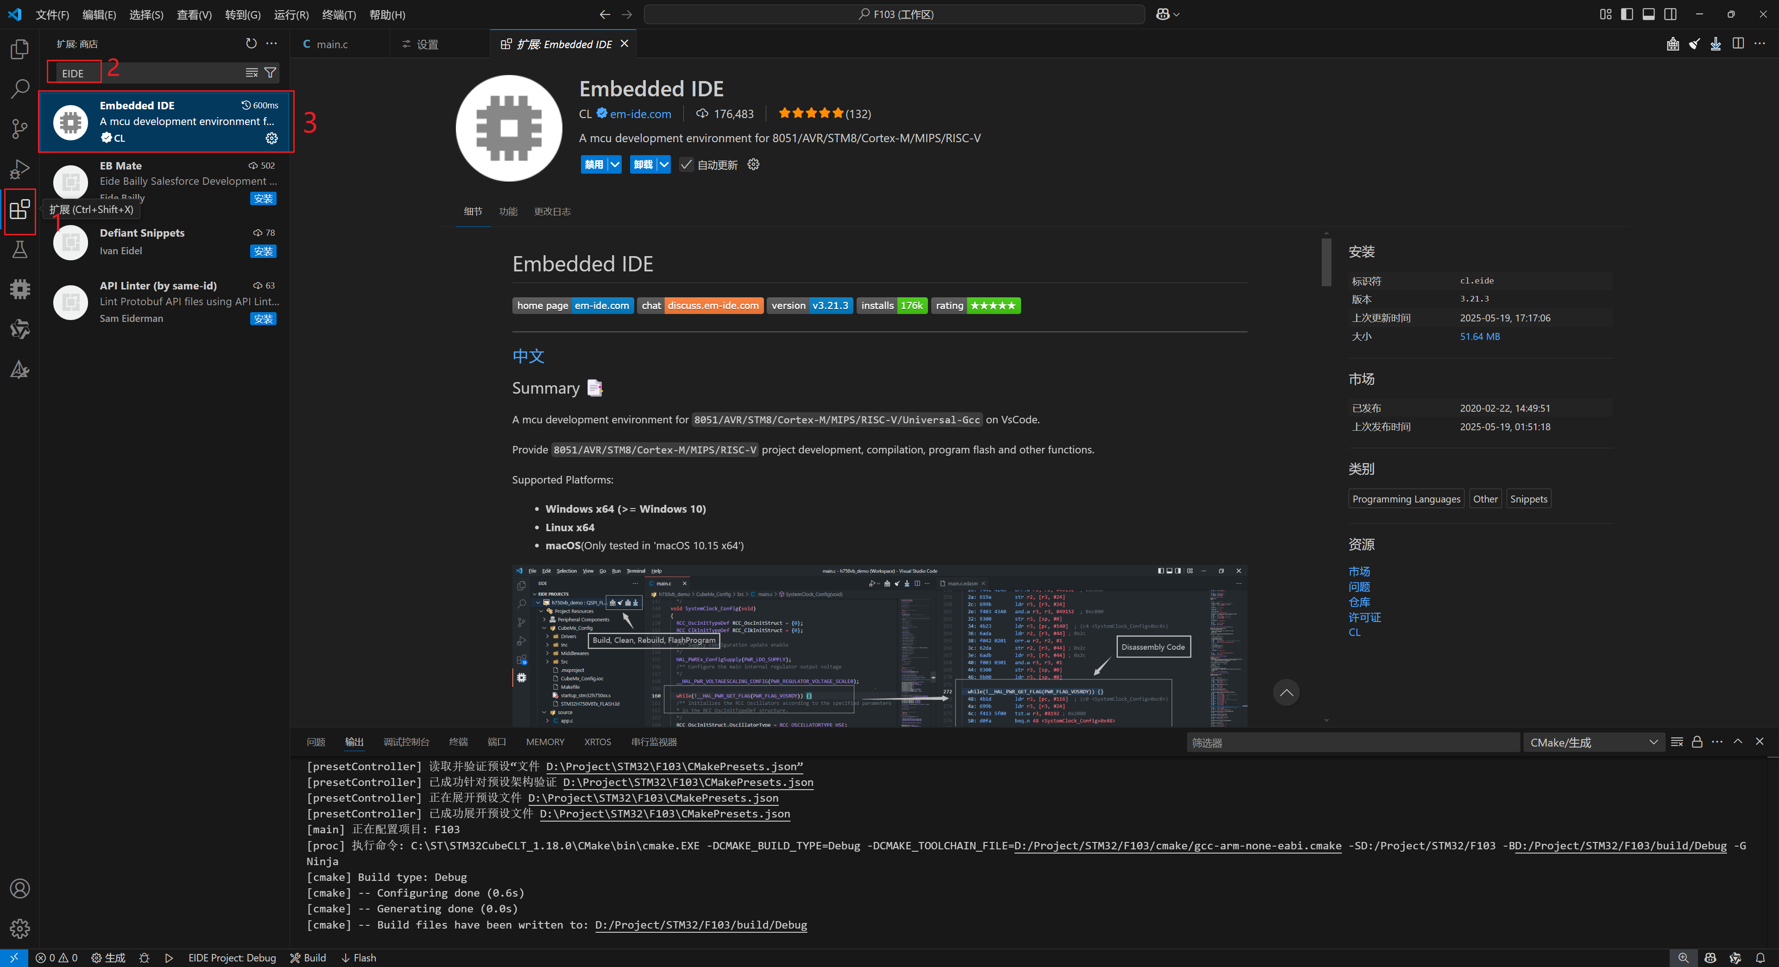This screenshot has height=967, width=1779.
Task: Open the extensions filter funnel
Action: click(271, 72)
